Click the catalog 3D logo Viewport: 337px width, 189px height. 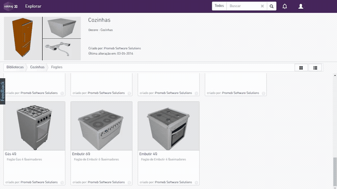click(x=11, y=6)
